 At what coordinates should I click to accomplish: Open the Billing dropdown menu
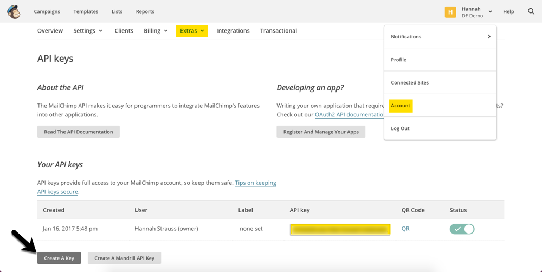point(156,31)
